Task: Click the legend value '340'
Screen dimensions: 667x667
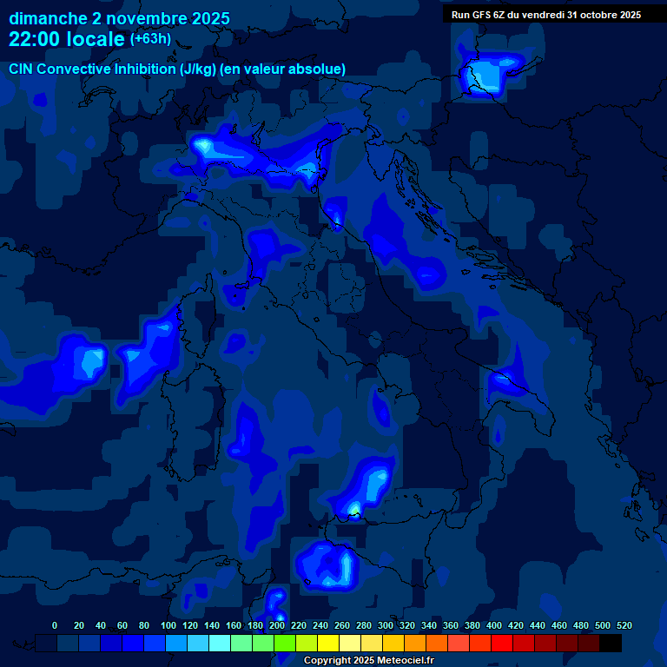Action: (429, 625)
